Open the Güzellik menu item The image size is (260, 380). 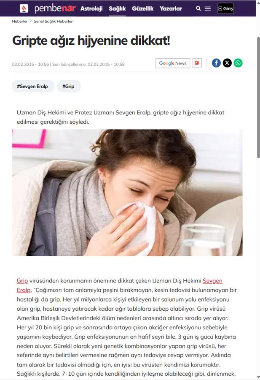143,9
